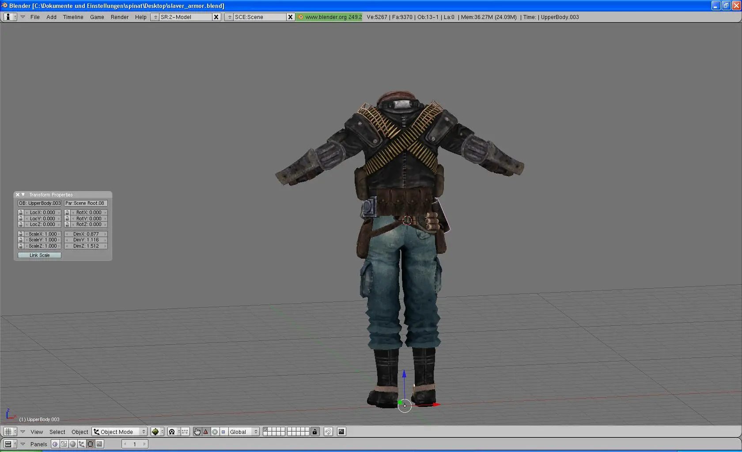
Task: Open the Panels menu
Action: 38,444
